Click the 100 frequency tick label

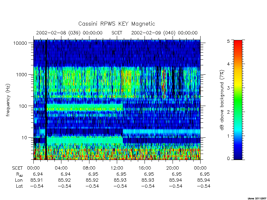click(23, 106)
